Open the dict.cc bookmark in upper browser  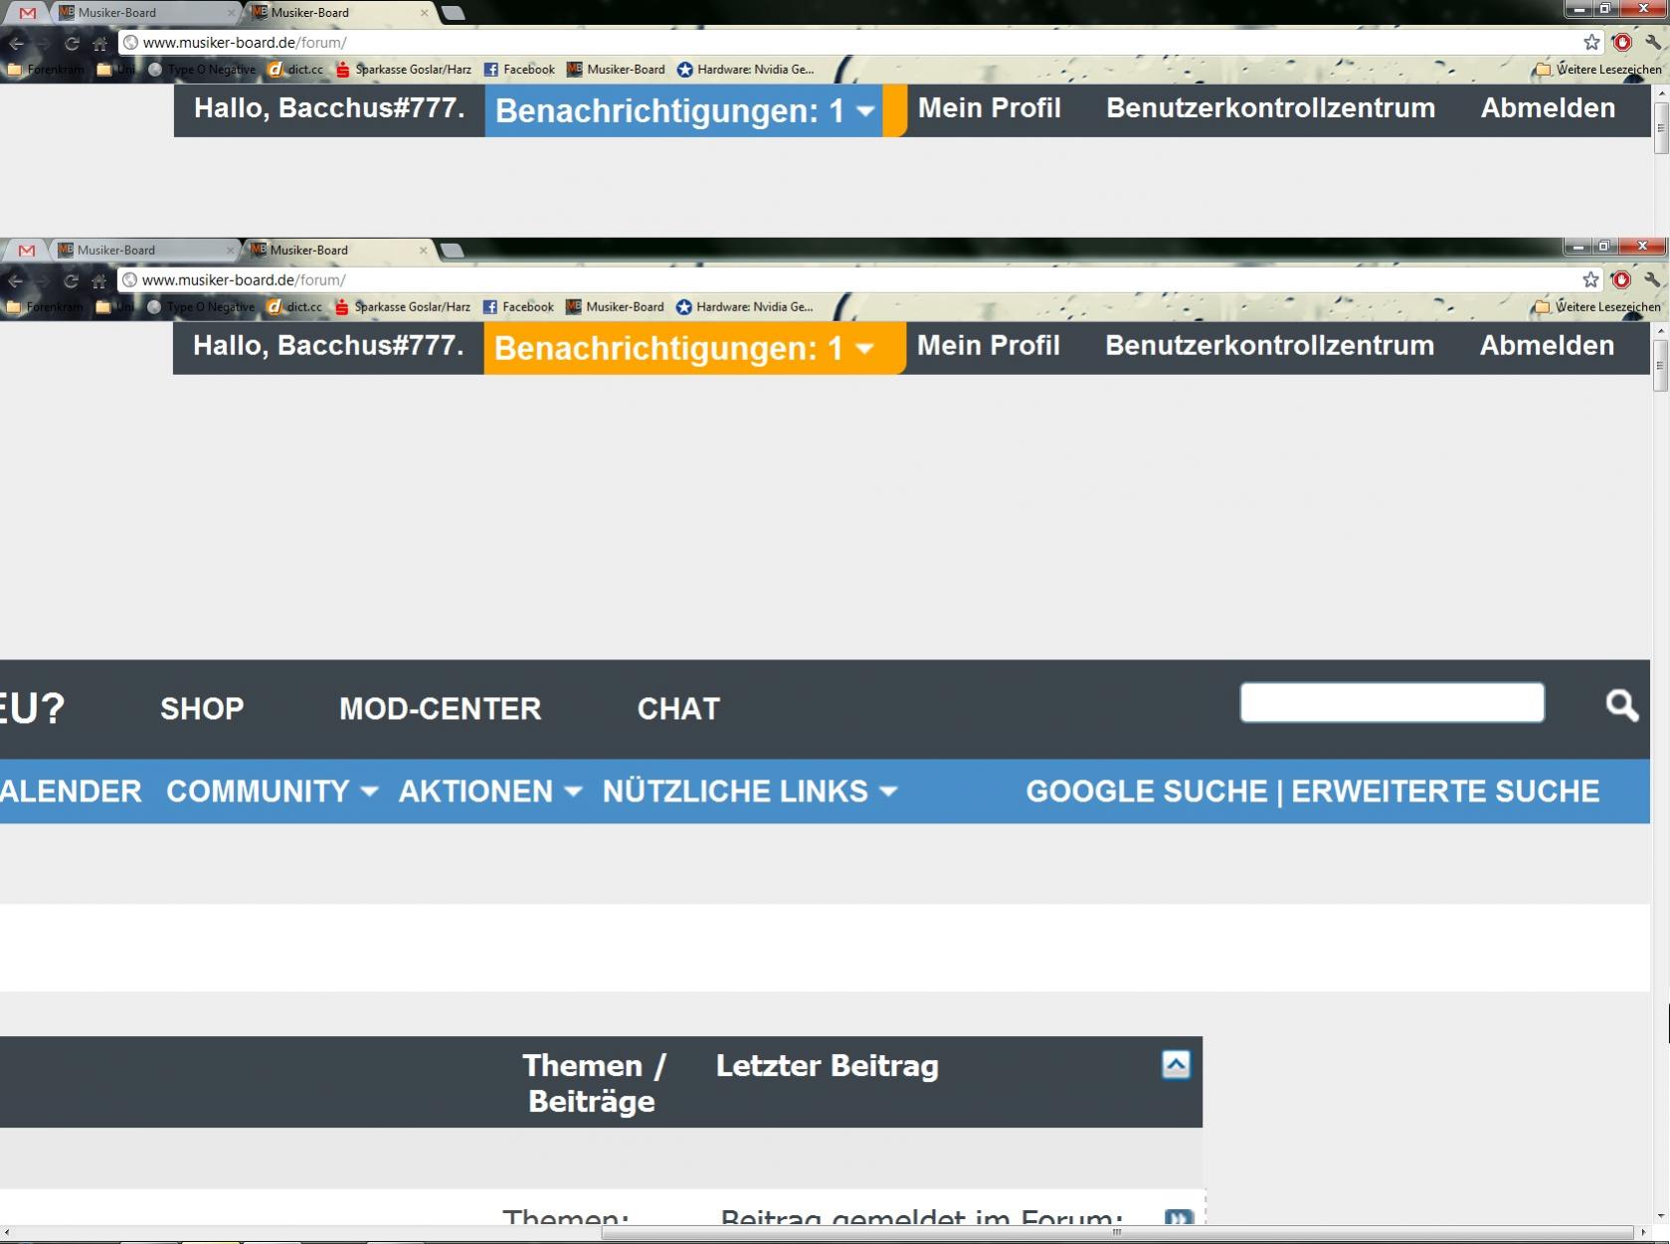coord(295,70)
